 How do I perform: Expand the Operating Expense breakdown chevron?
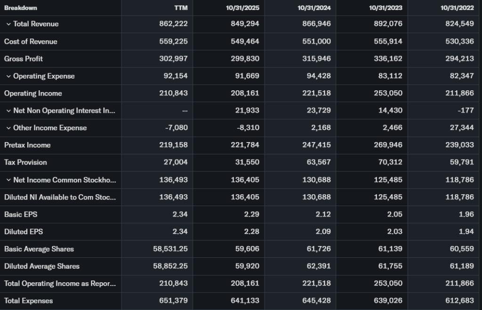click(8, 76)
